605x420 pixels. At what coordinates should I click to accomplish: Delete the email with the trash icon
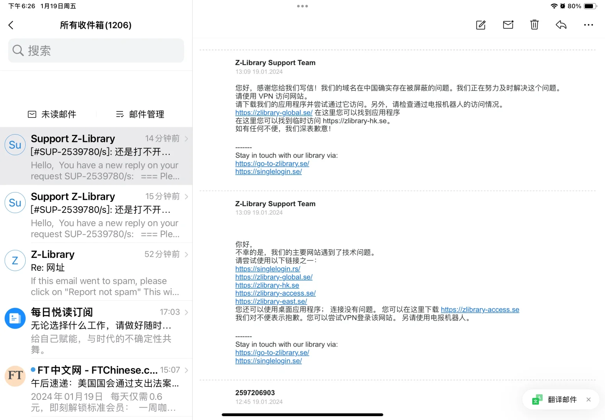535,25
